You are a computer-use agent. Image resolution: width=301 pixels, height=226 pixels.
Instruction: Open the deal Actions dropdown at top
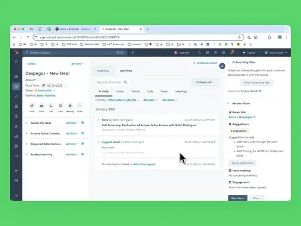pyautogui.click(x=77, y=64)
